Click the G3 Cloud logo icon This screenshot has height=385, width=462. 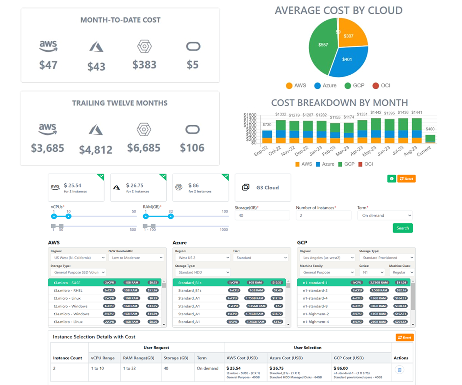click(246, 187)
